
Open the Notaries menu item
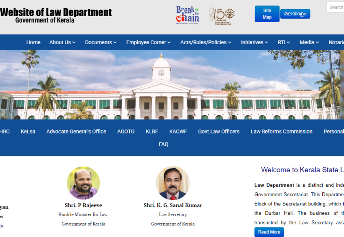click(x=336, y=42)
